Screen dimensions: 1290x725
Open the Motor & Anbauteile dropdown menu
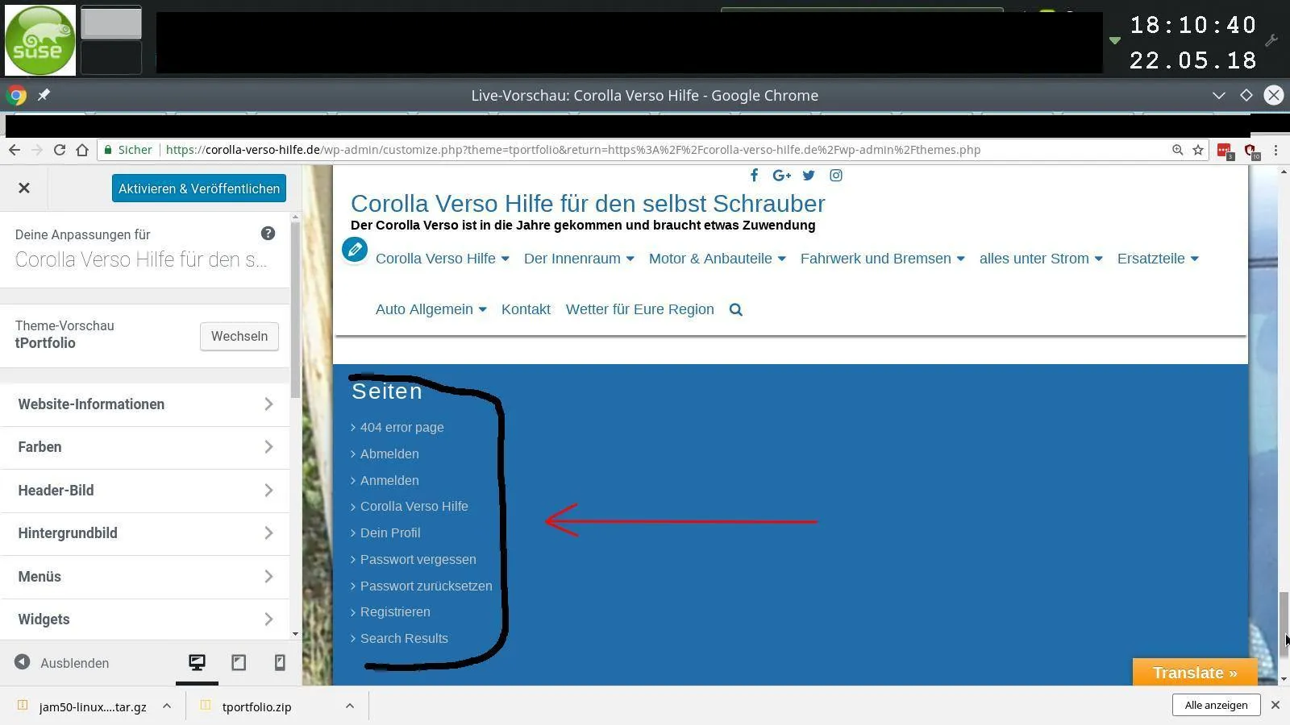717,259
